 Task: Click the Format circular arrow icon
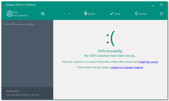[136, 14]
